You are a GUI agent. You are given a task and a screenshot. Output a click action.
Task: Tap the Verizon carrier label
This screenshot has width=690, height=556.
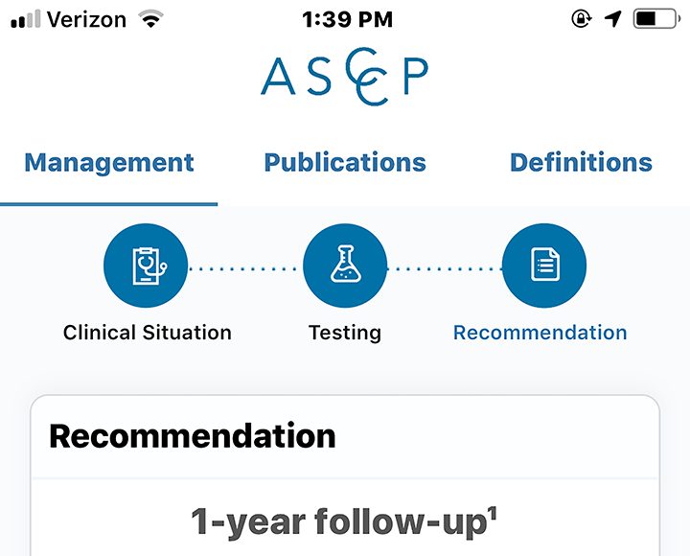click(x=86, y=19)
